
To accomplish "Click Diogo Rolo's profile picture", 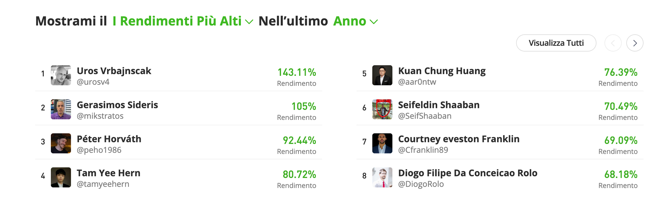I will (x=382, y=177).
